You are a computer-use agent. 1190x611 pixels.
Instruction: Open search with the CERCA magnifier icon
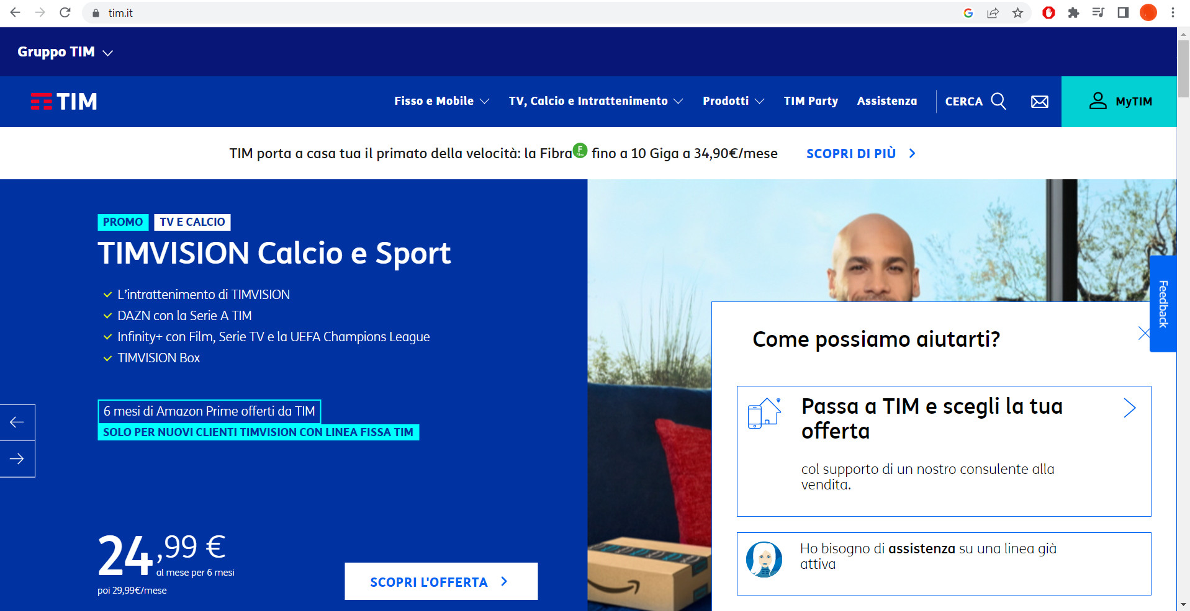(998, 101)
